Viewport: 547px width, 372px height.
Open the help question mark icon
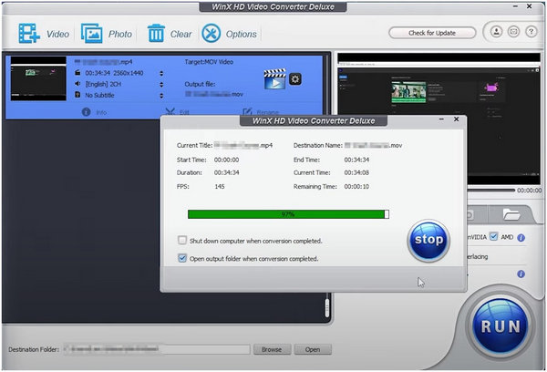click(531, 32)
